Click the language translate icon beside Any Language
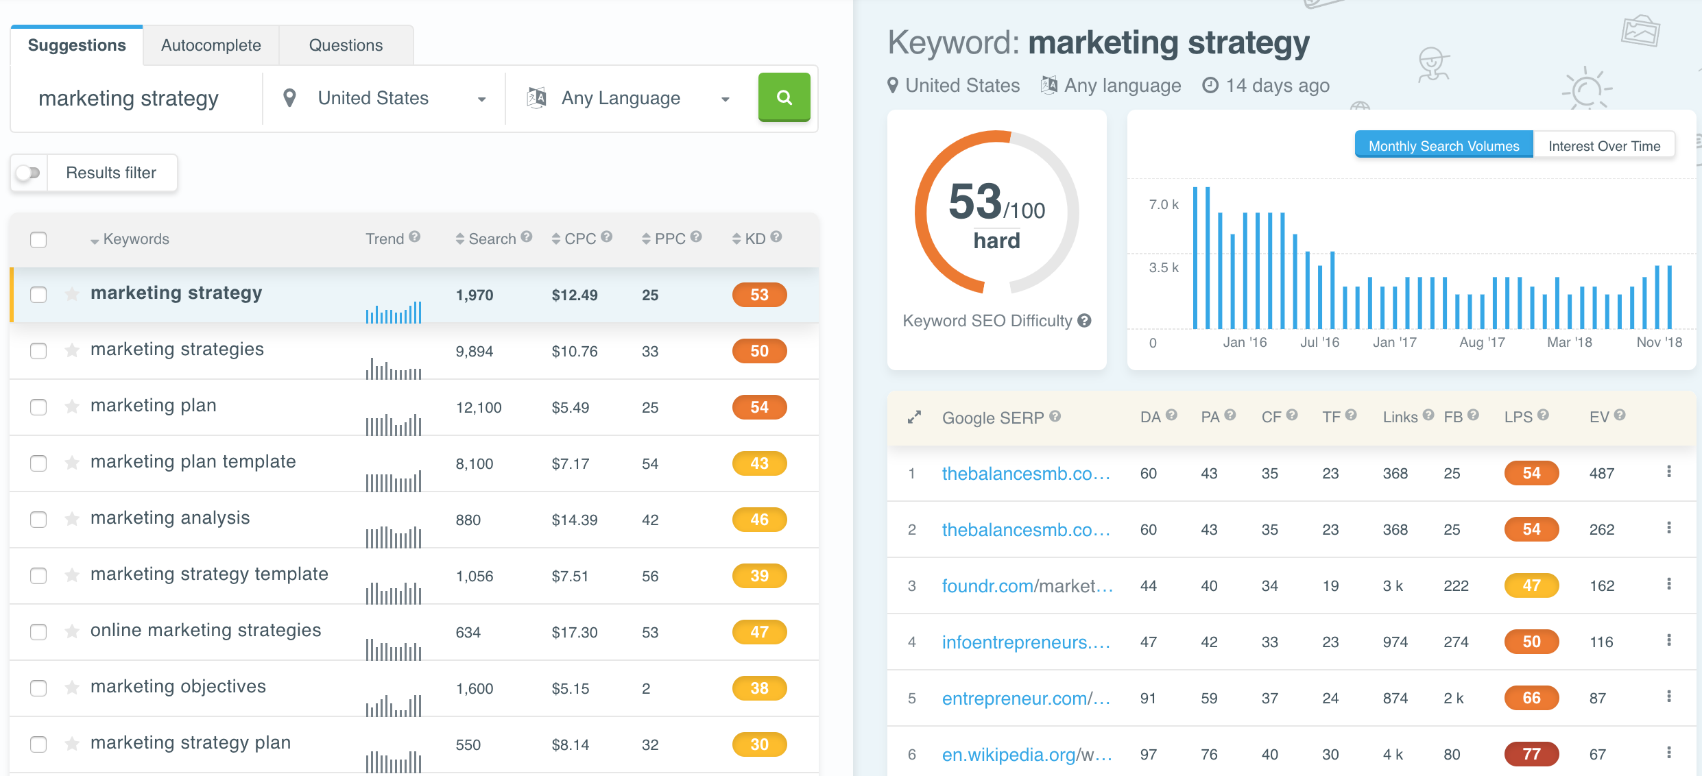1702x776 pixels. [536, 98]
